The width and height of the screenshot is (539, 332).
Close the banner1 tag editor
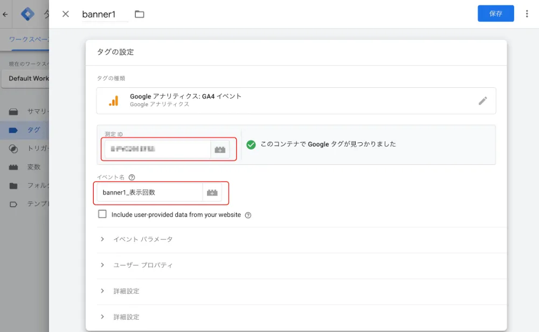tap(65, 14)
